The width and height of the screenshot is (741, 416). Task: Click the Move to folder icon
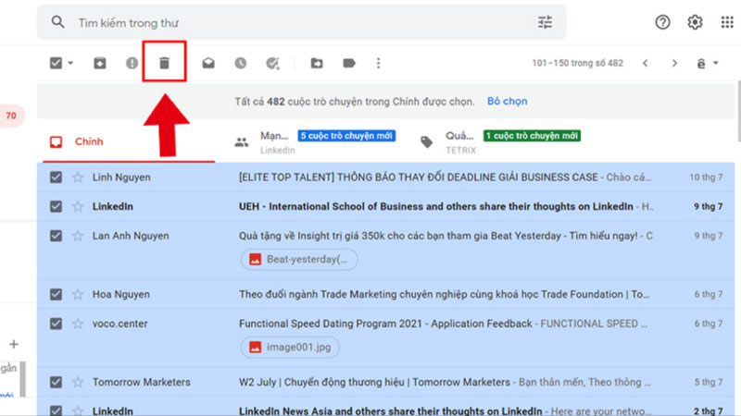click(x=317, y=63)
